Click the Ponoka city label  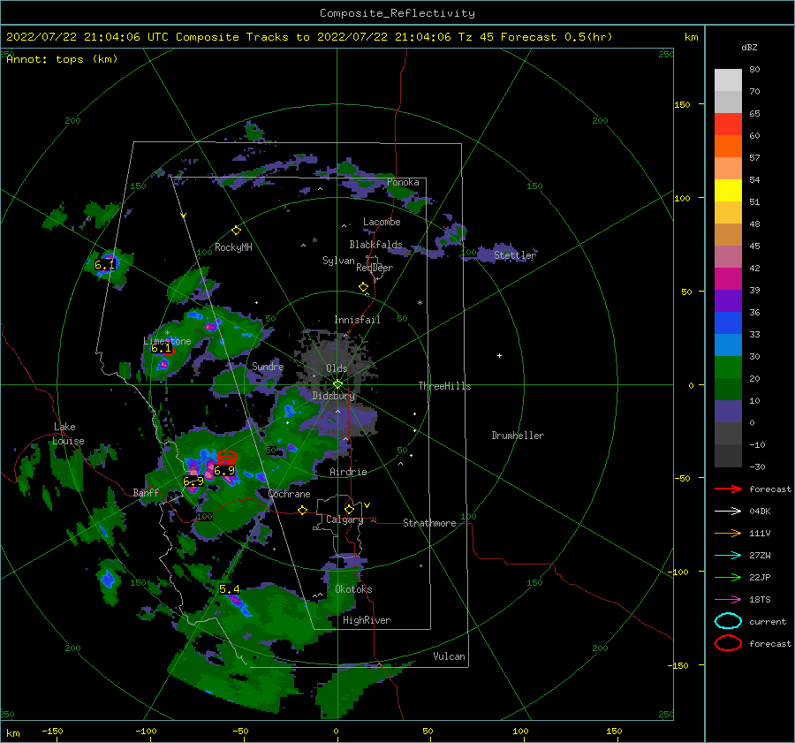(403, 182)
